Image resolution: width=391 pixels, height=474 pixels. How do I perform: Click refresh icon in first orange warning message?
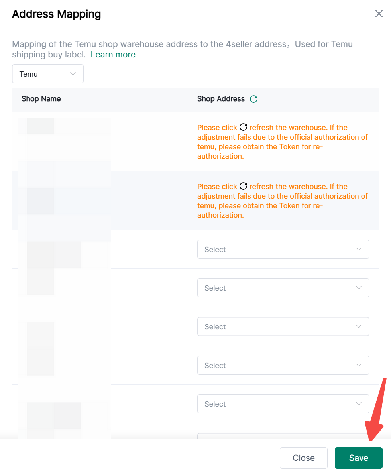pyautogui.click(x=243, y=128)
